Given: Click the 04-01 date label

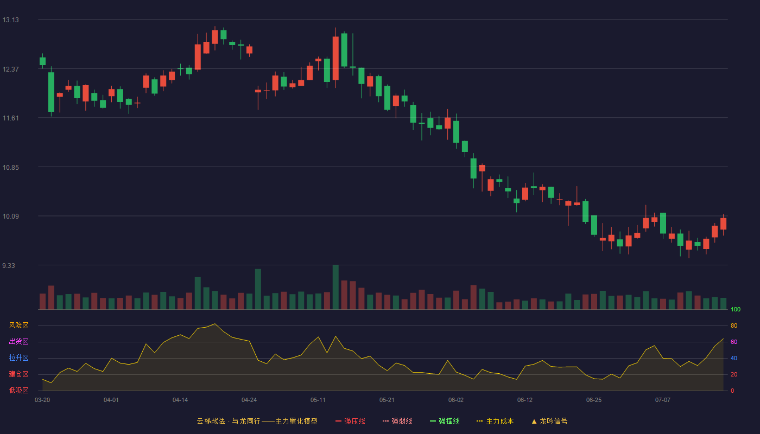Looking at the screenshot, I should click(x=111, y=400).
